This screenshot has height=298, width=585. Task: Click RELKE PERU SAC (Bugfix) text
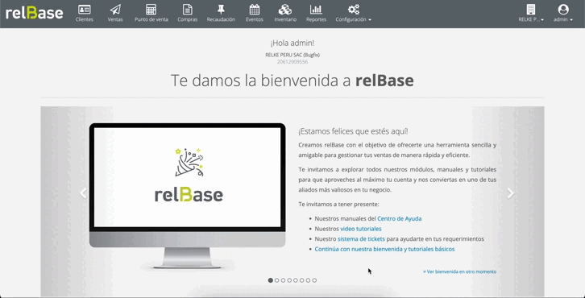coord(292,55)
